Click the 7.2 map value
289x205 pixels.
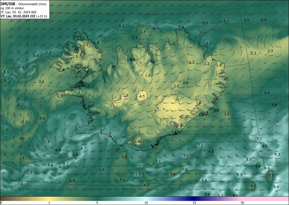[186, 155]
